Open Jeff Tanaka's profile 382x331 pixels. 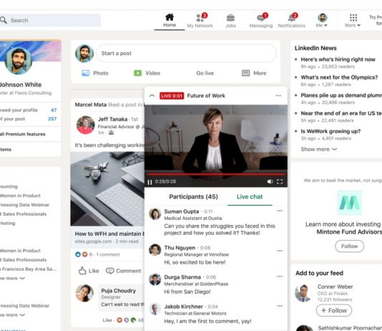pyautogui.click(x=112, y=119)
